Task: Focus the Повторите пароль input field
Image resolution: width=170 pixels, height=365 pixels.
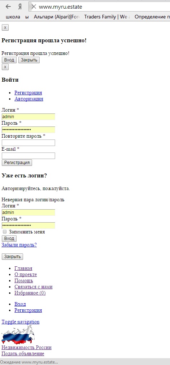Action: click(28, 143)
